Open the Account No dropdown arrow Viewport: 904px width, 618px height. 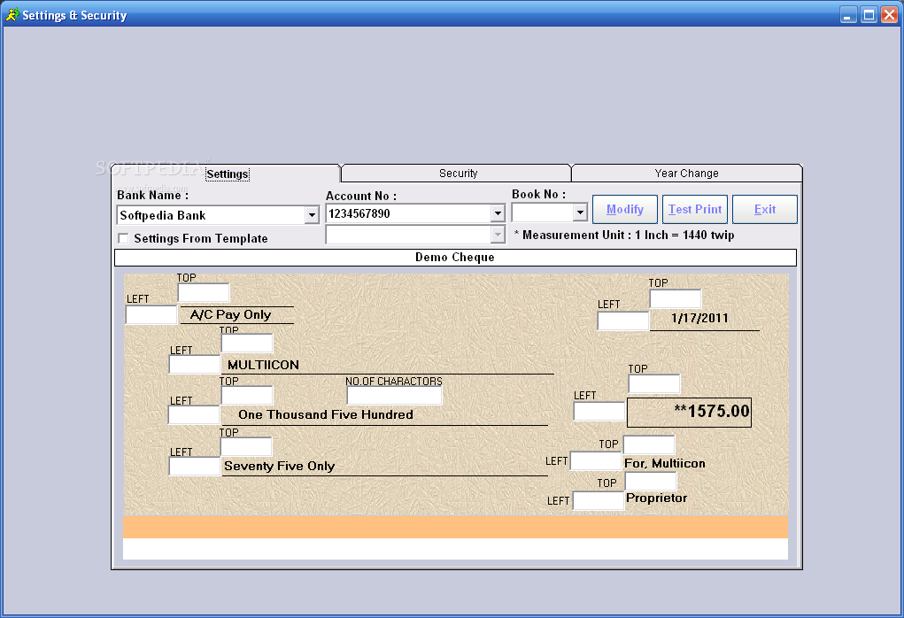(498, 213)
